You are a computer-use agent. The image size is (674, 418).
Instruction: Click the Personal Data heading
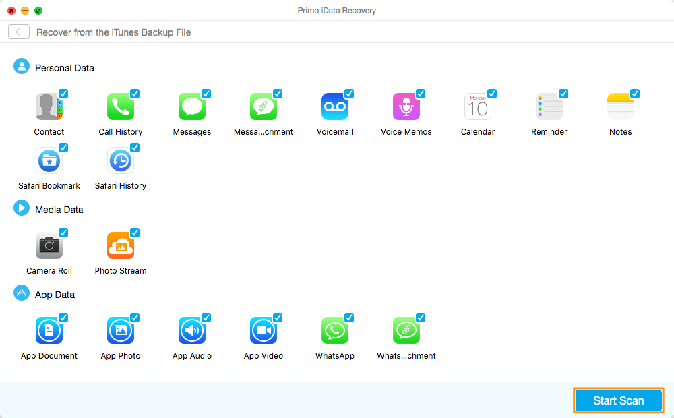(65, 68)
